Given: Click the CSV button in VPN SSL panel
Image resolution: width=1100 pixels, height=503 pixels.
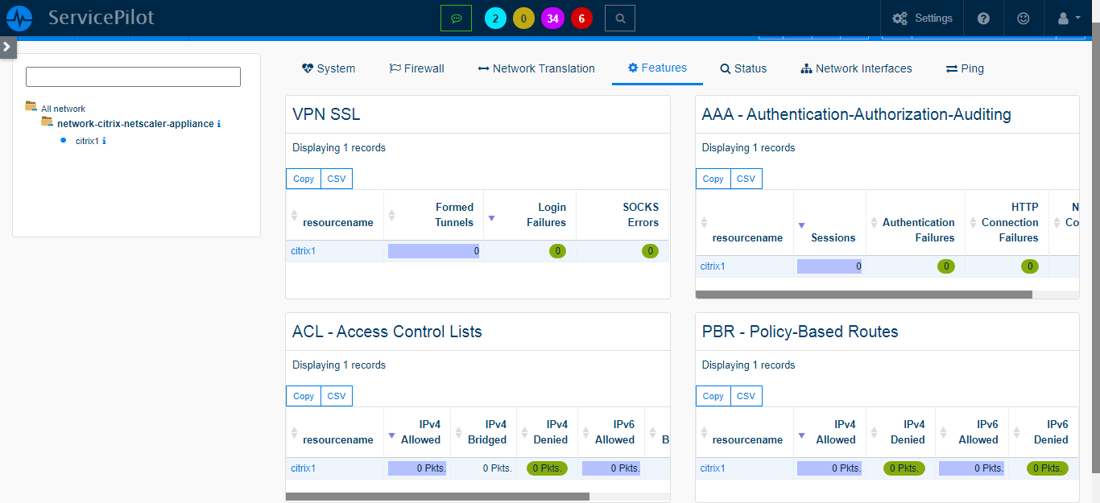Looking at the screenshot, I should (336, 178).
